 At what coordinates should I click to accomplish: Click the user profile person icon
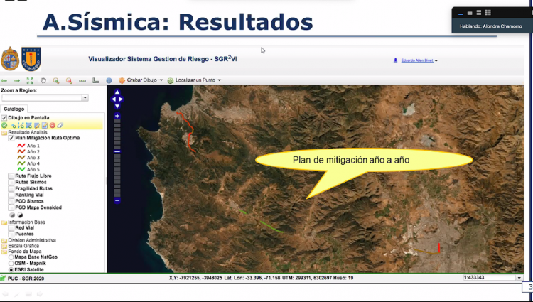(395, 60)
